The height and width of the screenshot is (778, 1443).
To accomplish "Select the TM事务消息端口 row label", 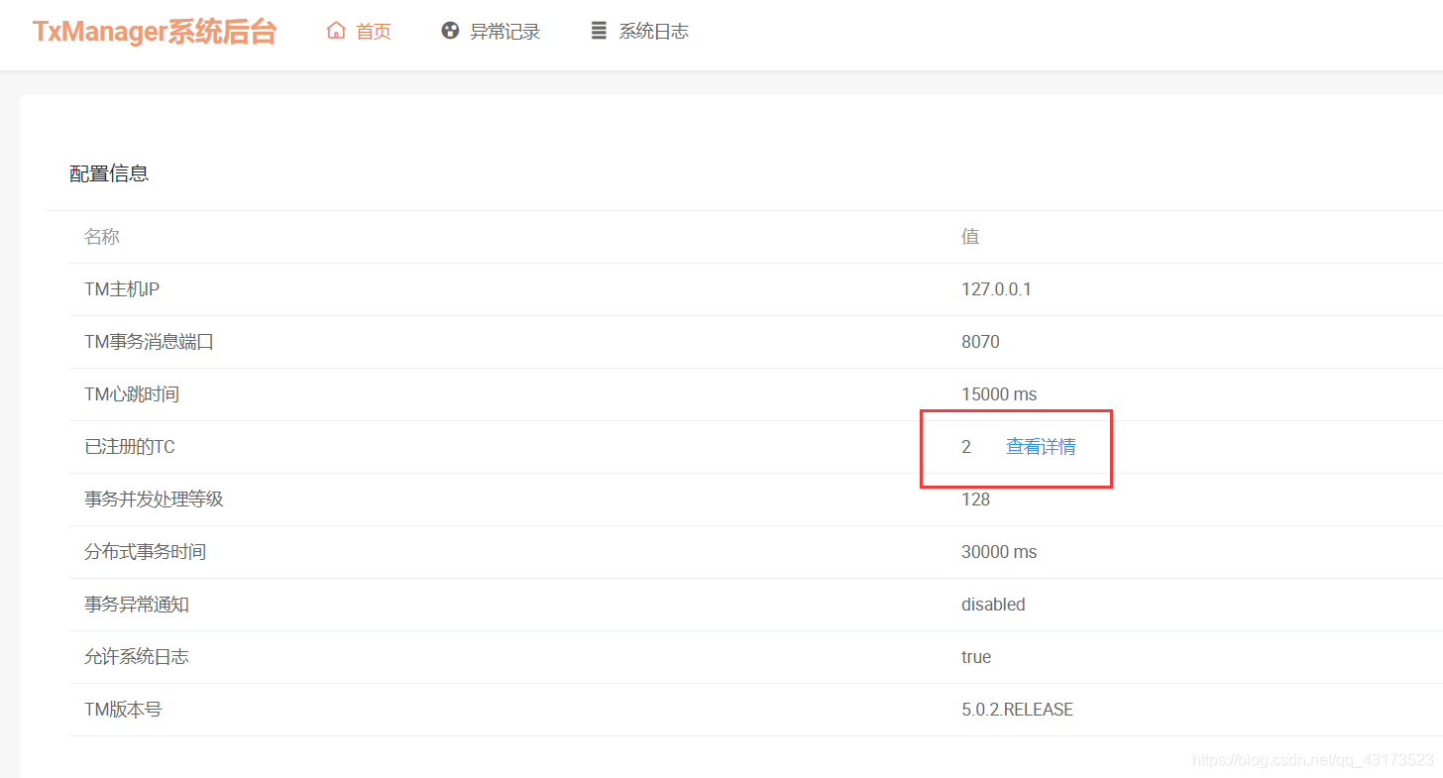I will coord(150,342).
